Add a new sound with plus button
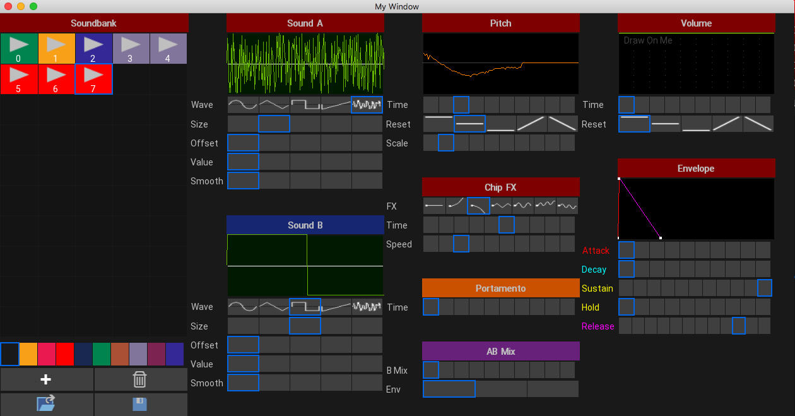 coord(46,379)
